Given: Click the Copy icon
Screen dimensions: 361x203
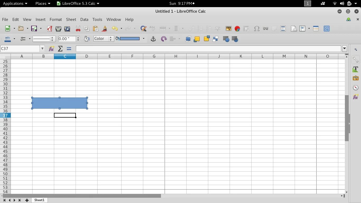Looking at the screenshot, I should [87, 29].
